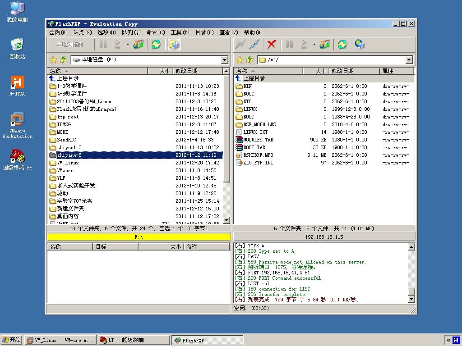This screenshot has height=346, width=462.
Task: Click the 目标 column header in queue pane
Action: 115,246
